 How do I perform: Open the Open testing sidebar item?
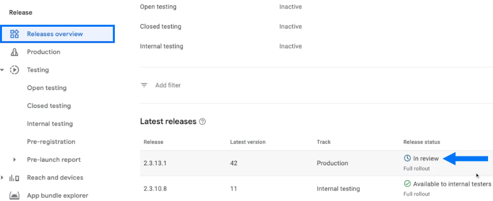(47, 88)
